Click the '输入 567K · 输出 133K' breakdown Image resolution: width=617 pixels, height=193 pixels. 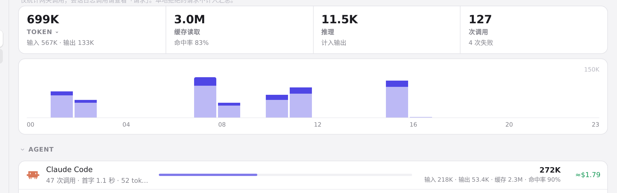click(60, 43)
